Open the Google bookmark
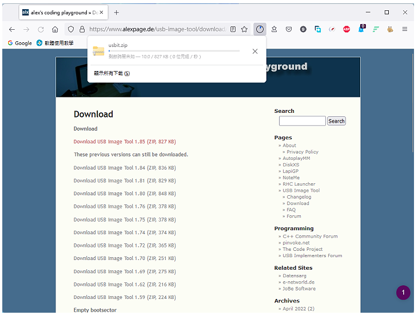 click(20, 43)
